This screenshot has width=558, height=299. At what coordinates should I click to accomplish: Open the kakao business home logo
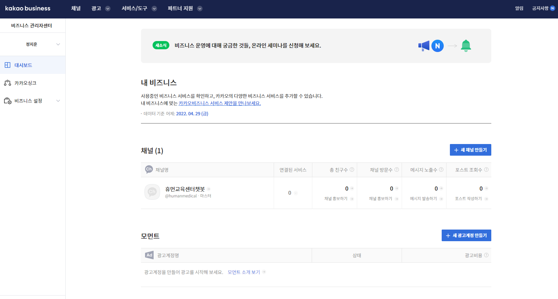[28, 9]
